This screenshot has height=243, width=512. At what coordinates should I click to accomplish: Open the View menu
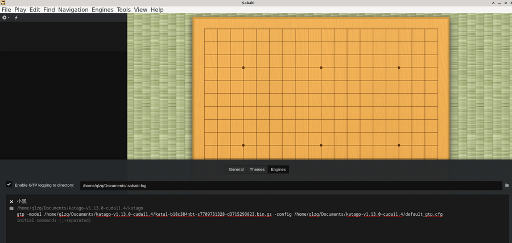(x=141, y=10)
